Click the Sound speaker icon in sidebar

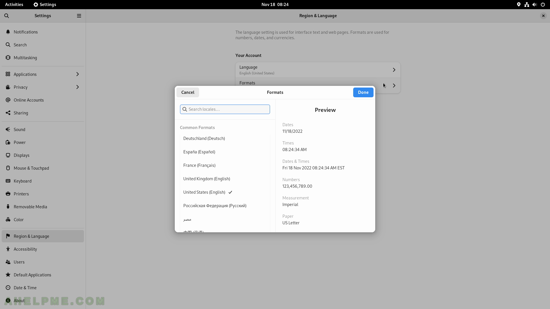click(8, 129)
